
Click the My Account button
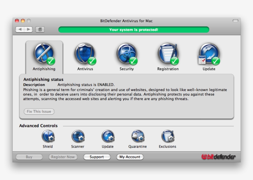click(x=130, y=157)
